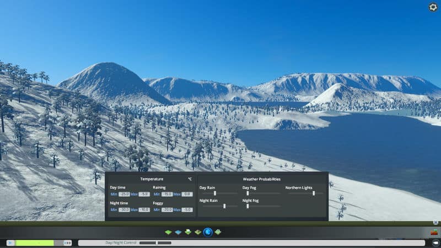Select the green terrain theme icon
Image resolution: width=441 pixels, height=248 pixels.
coord(169,232)
